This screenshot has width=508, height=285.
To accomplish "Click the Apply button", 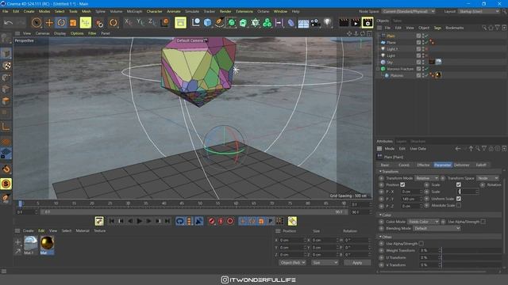I will tap(357, 263).
